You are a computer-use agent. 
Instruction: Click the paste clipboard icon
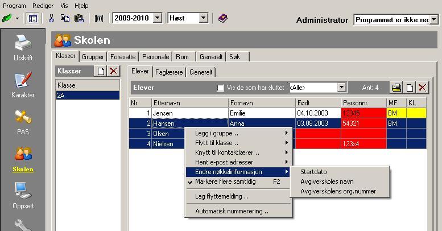(x=79, y=18)
